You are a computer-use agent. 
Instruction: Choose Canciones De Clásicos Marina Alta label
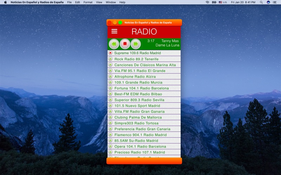(145, 65)
